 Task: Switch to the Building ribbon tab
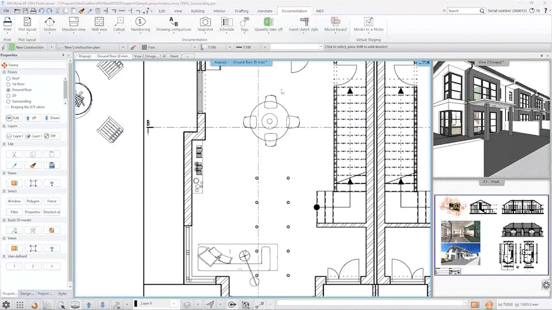(x=197, y=11)
